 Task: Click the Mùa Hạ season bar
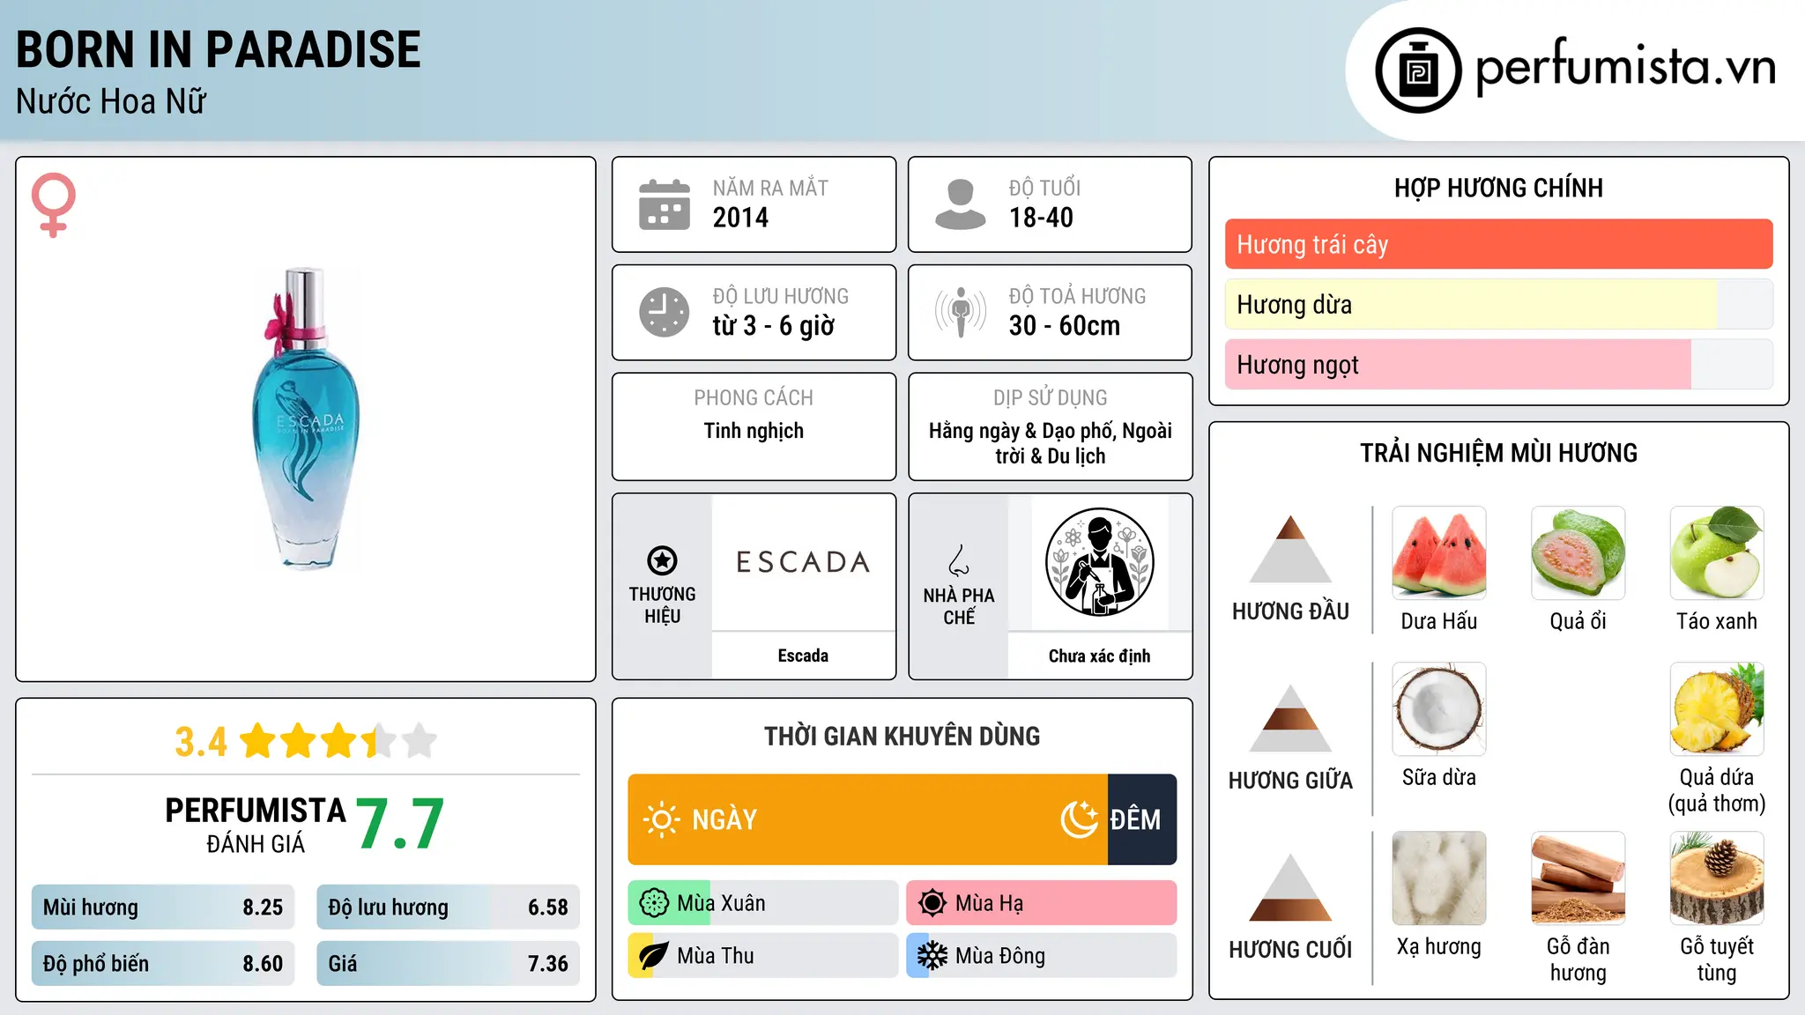click(1041, 903)
